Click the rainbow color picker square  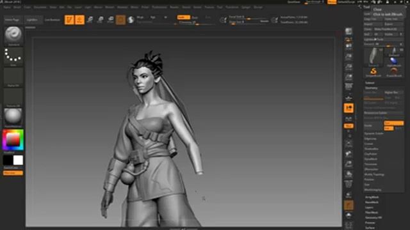point(13,139)
